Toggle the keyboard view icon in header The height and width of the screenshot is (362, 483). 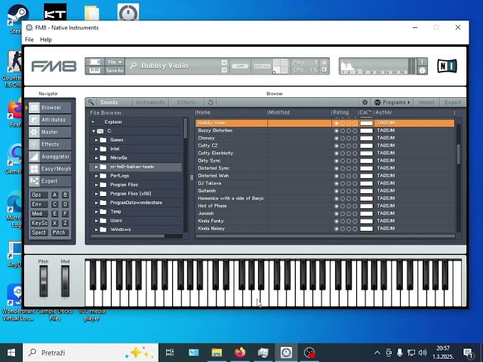pos(95,70)
